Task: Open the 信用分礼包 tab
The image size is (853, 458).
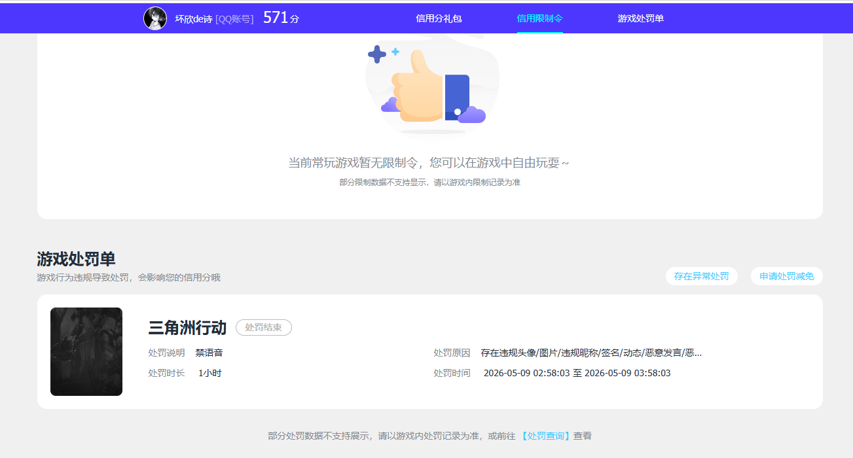Action: click(x=439, y=18)
